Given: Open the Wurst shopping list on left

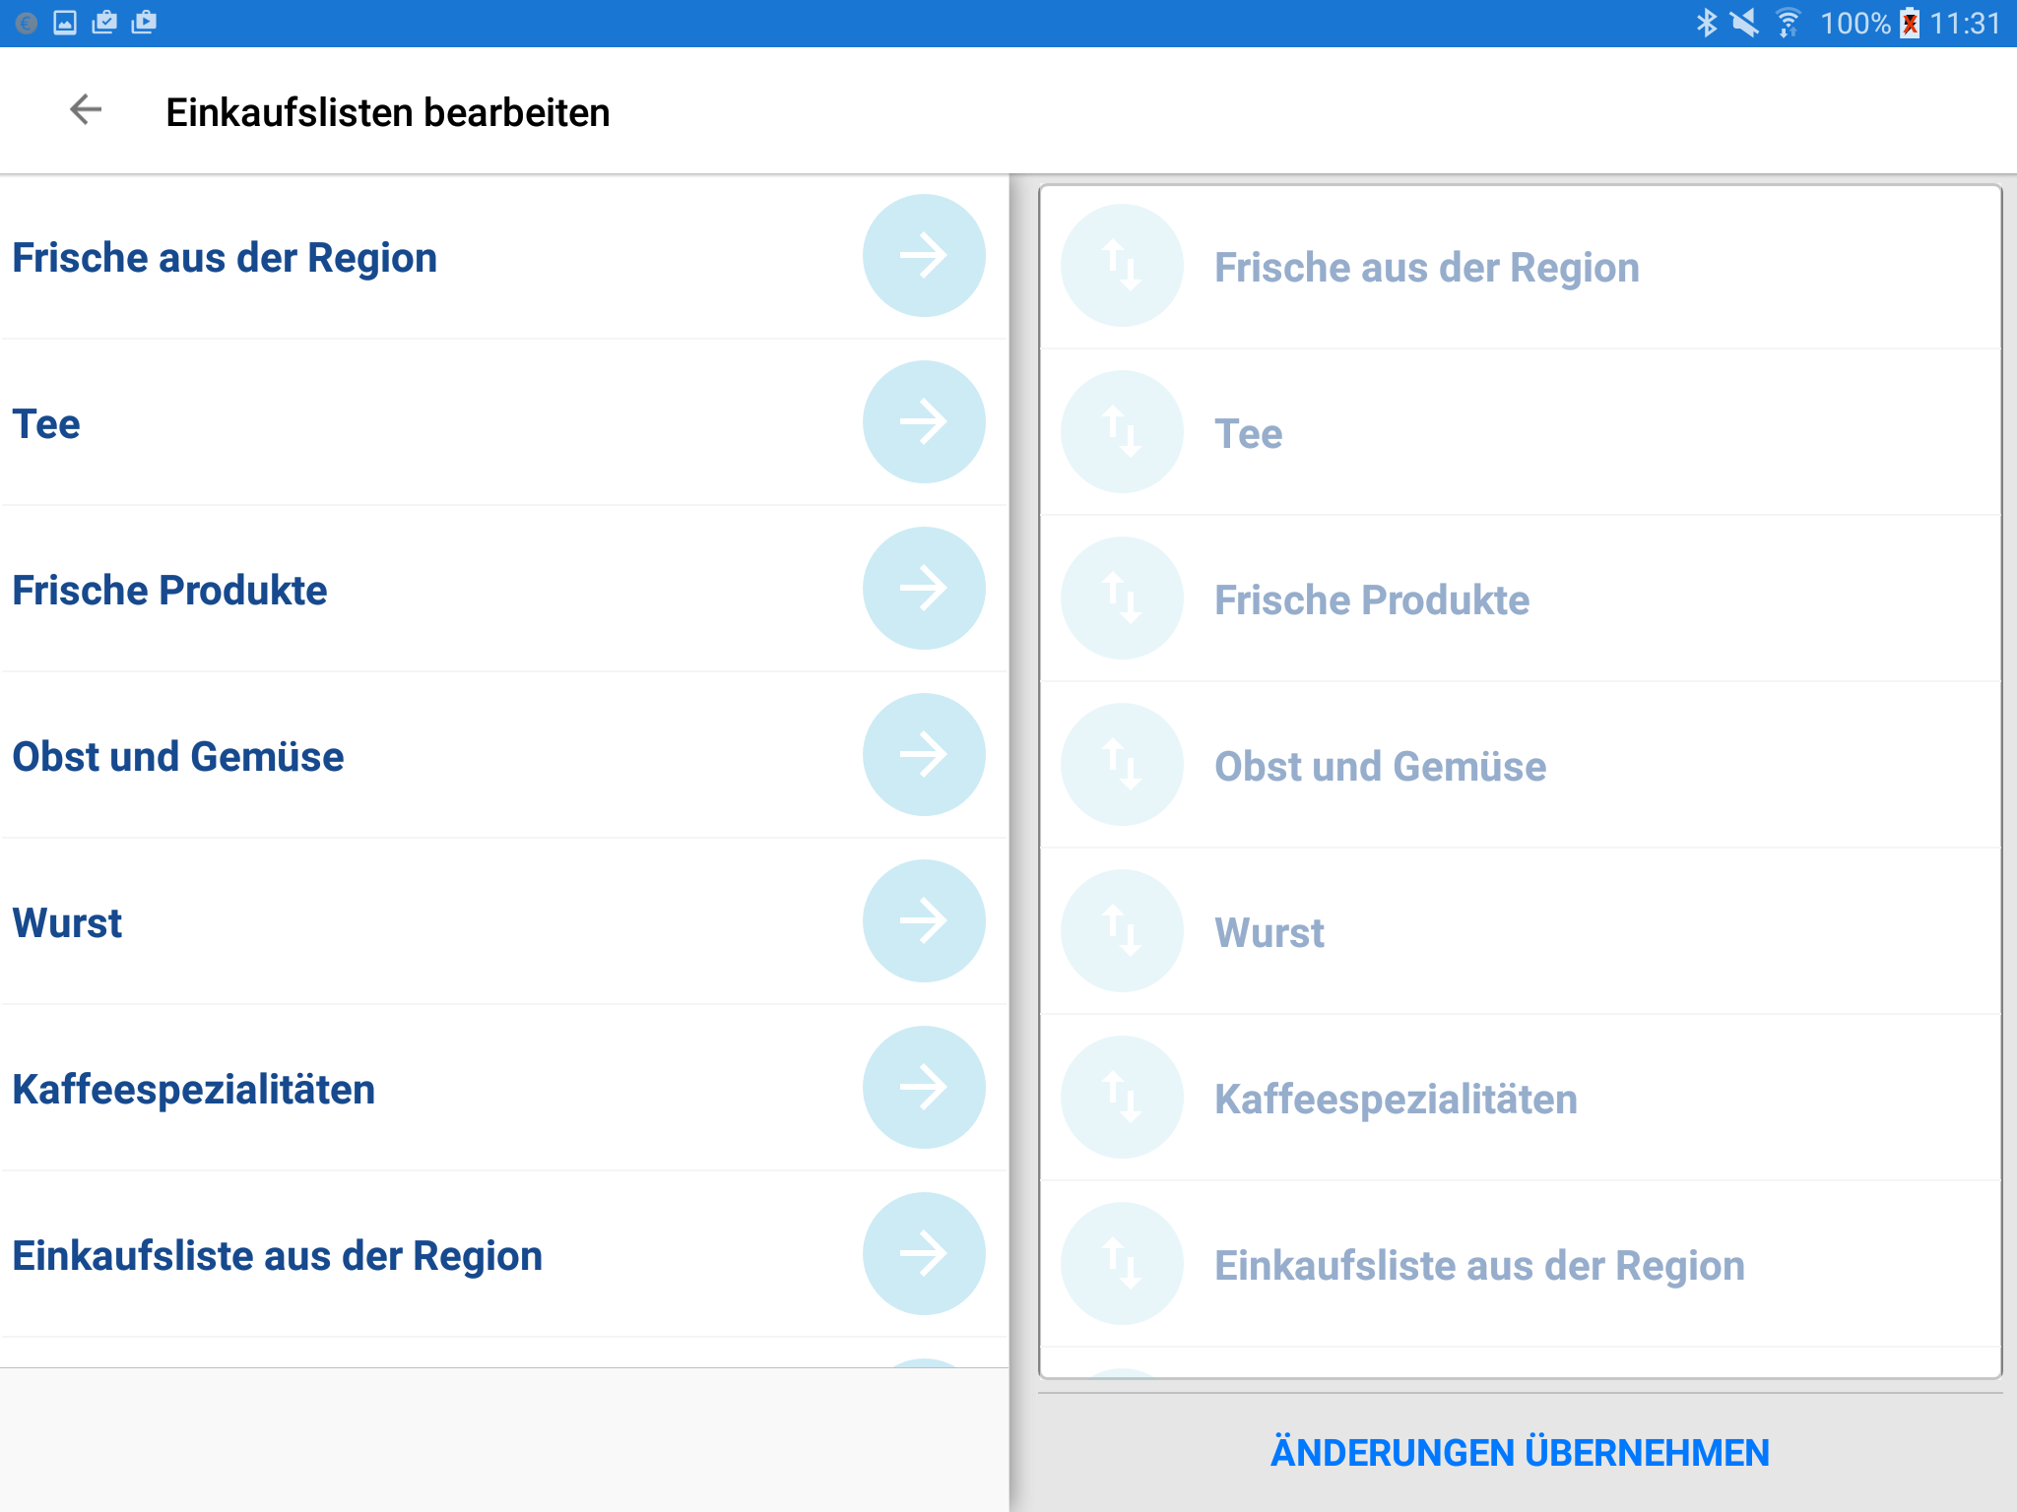Looking at the screenshot, I should coord(67,923).
